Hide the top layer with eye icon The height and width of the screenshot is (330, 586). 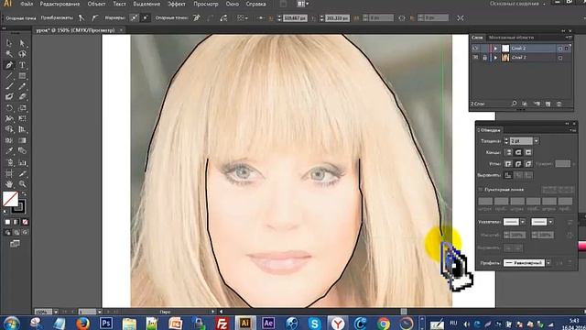[475, 49]
